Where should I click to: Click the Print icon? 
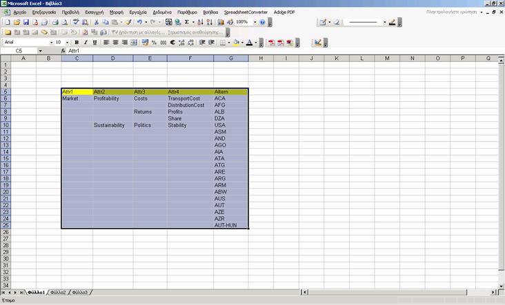click(x=55, y=22)
